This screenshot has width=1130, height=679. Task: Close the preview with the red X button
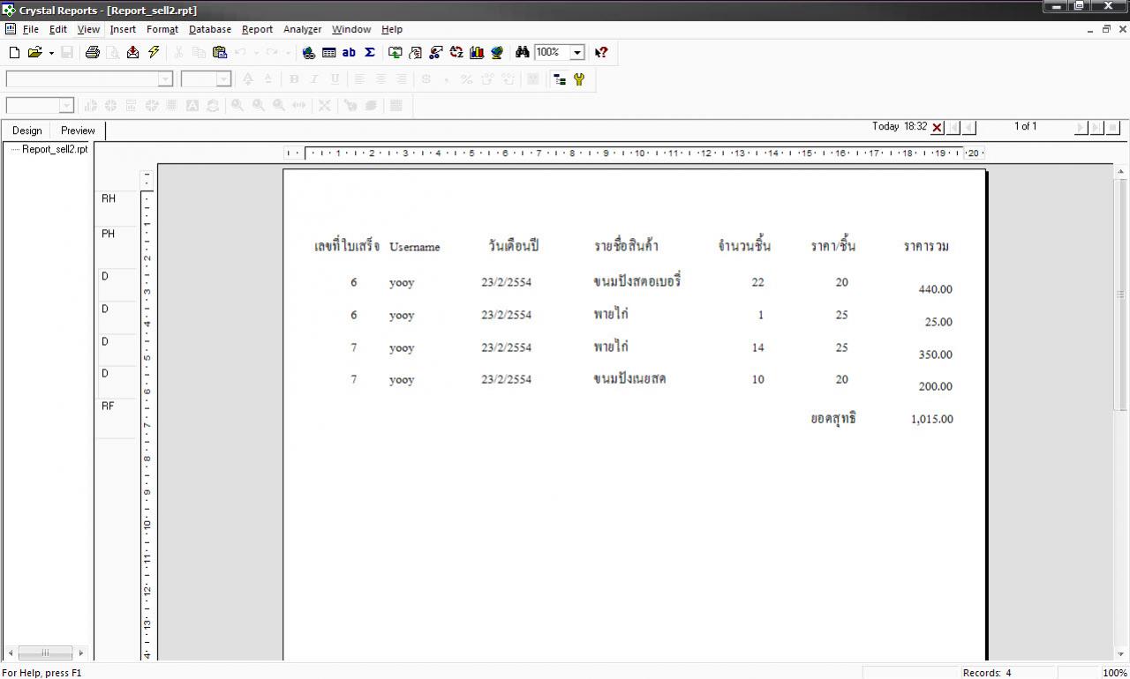click(x=938, y=128)
